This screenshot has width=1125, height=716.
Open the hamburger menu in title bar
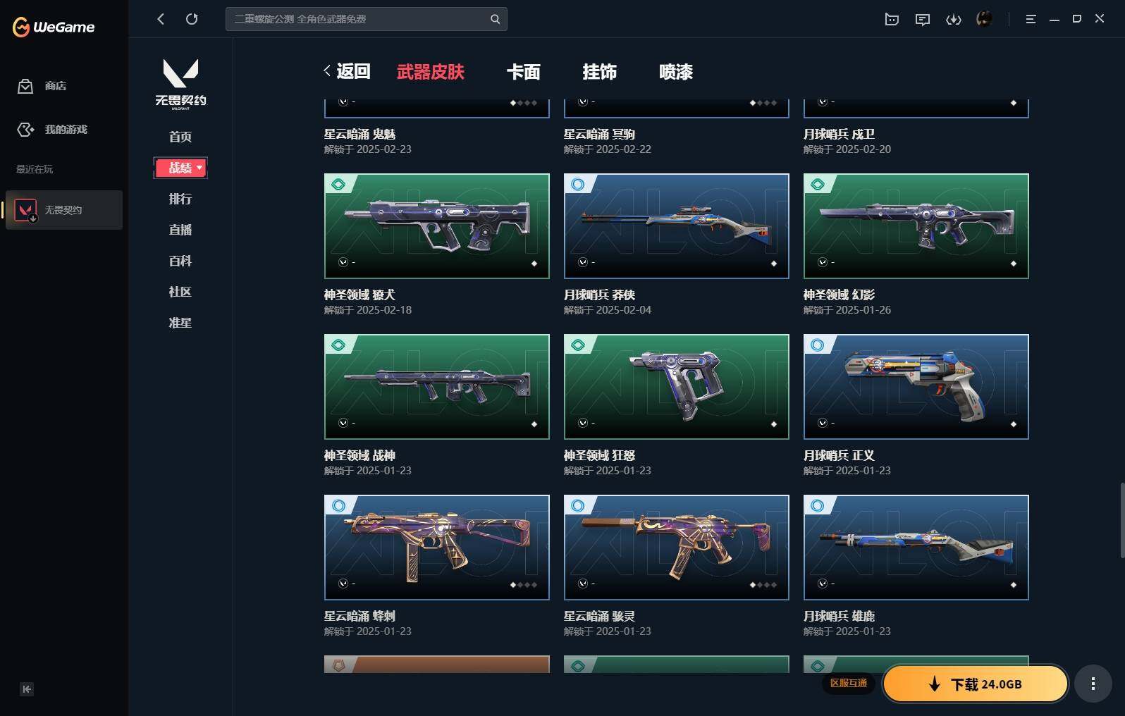1031,19
